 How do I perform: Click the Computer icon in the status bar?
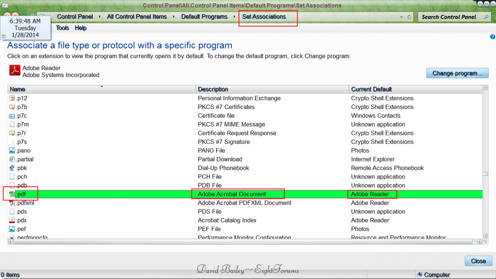(x=419, y=275)
